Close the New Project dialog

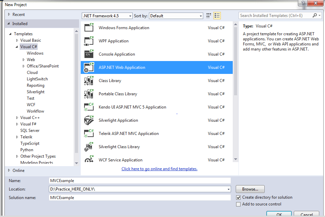(316, 3)
